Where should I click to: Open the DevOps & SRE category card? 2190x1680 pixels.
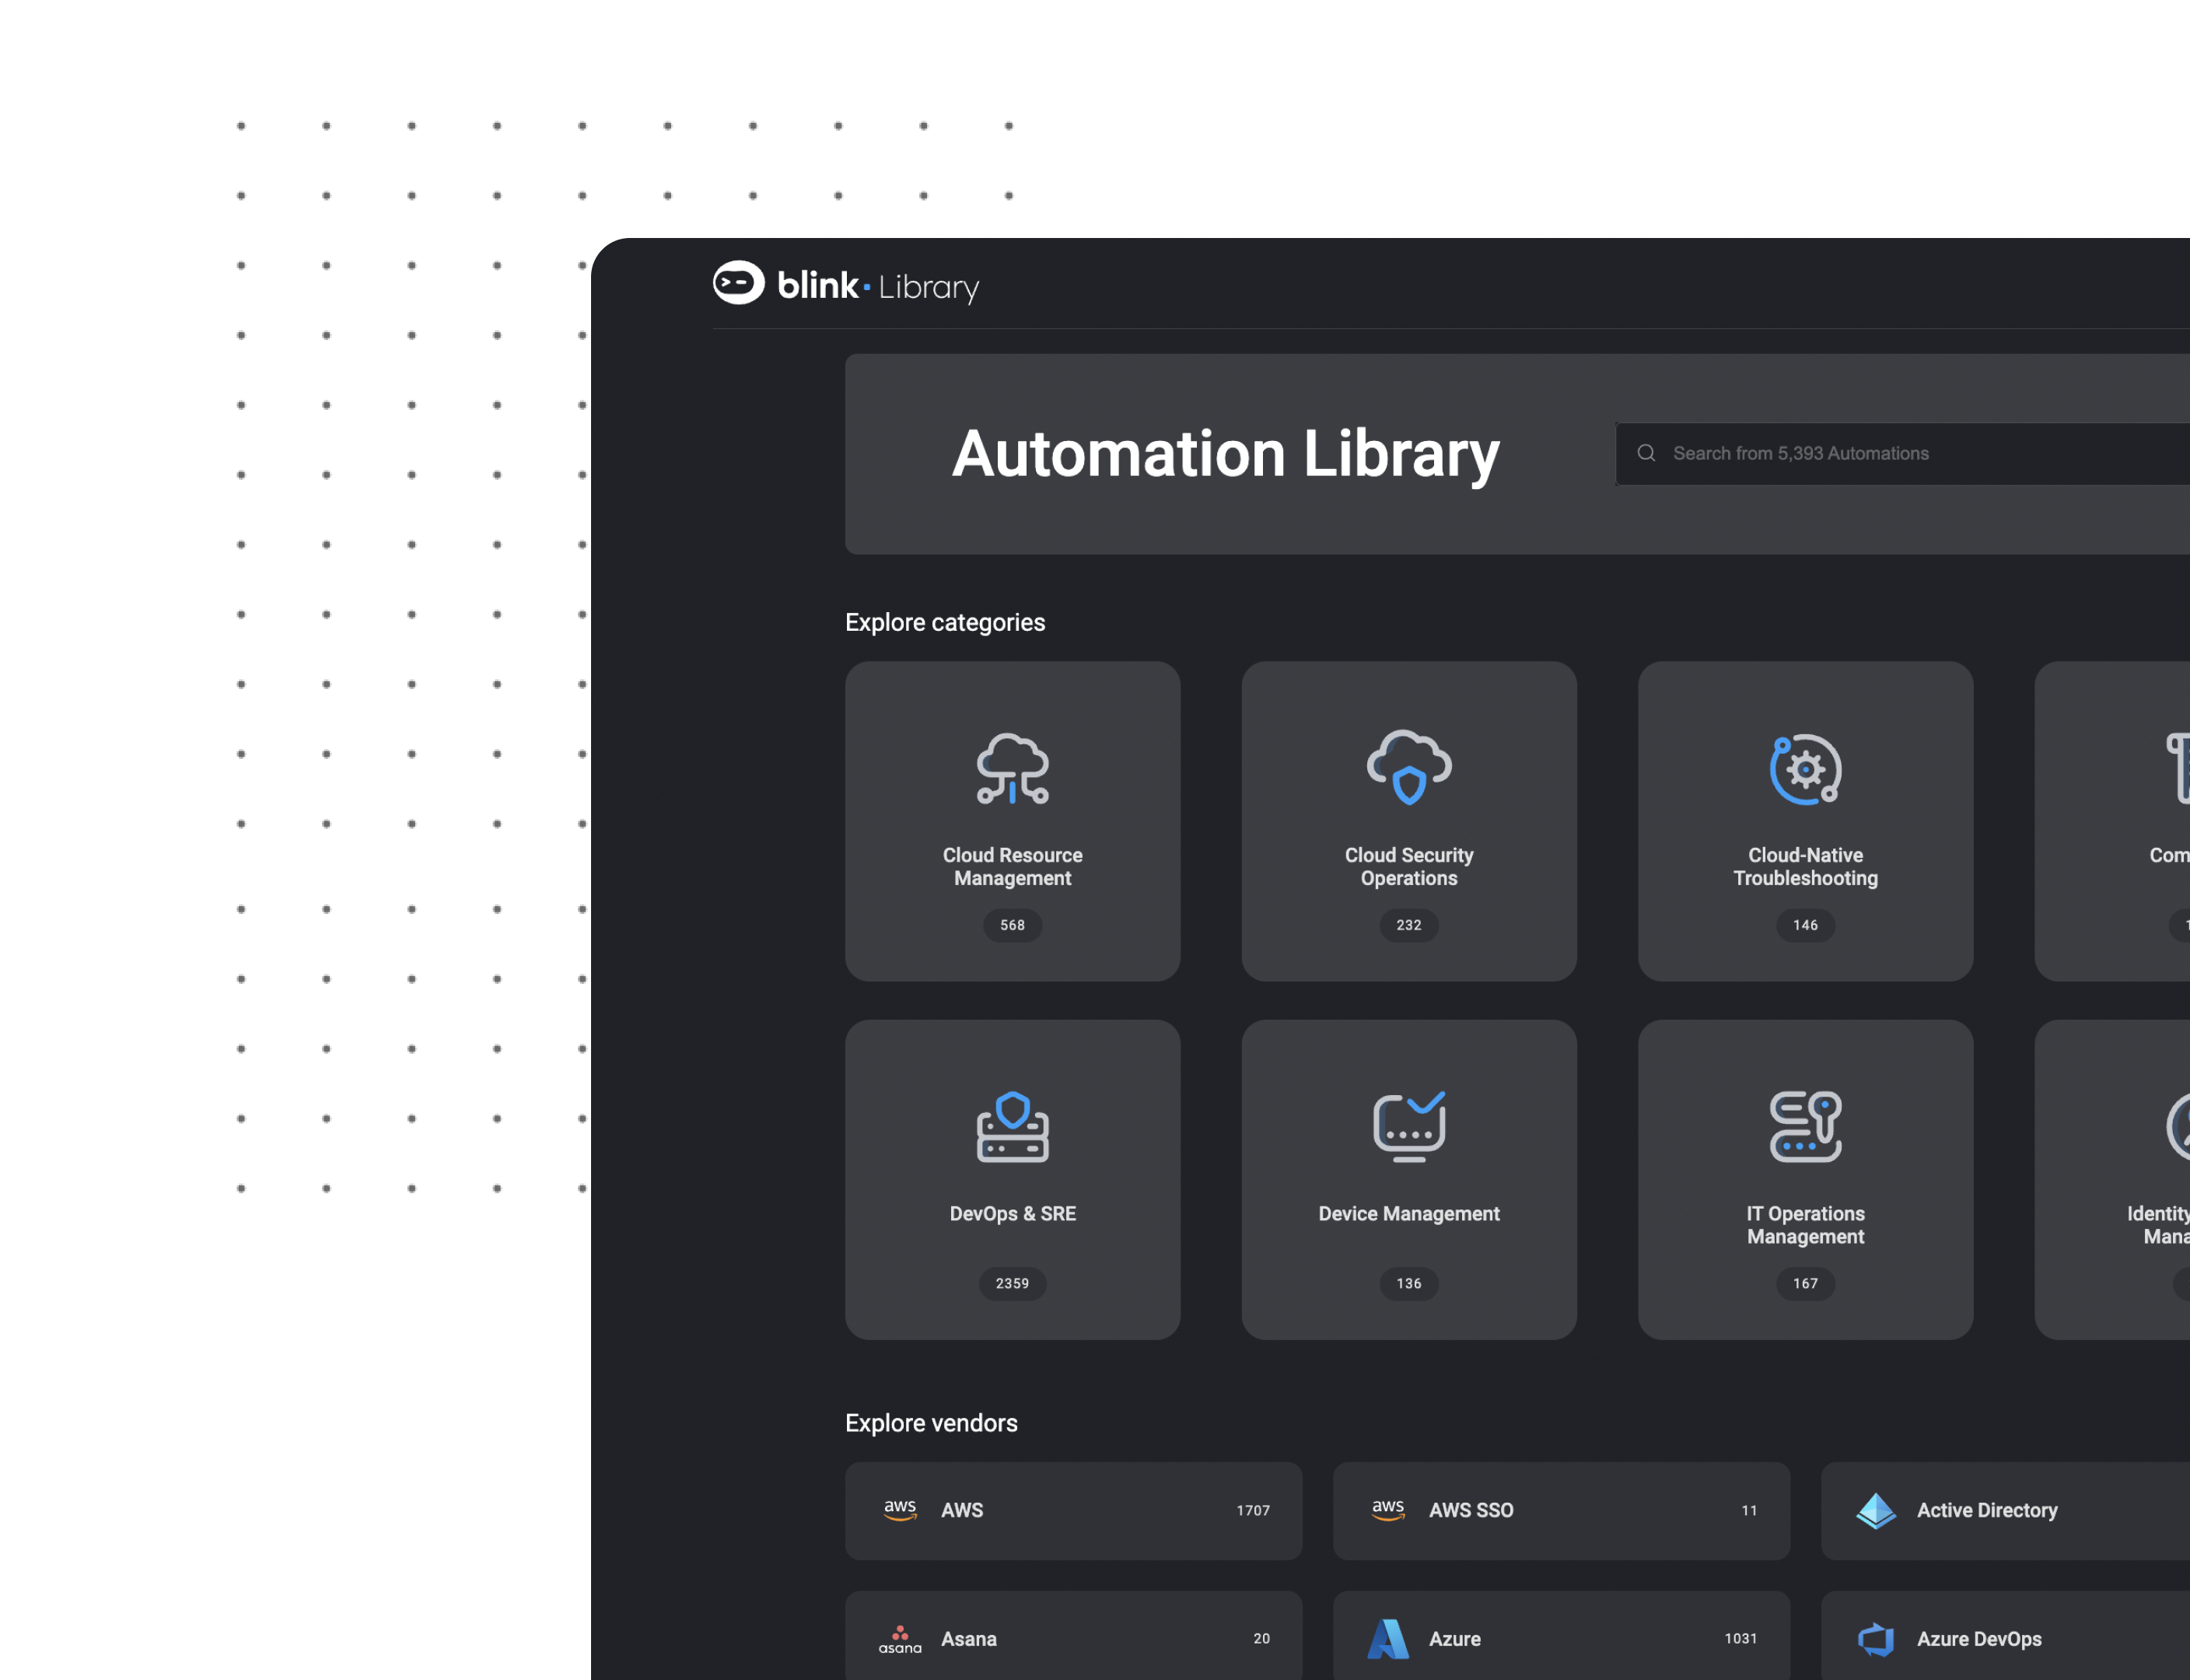tap(1012, 1180)
